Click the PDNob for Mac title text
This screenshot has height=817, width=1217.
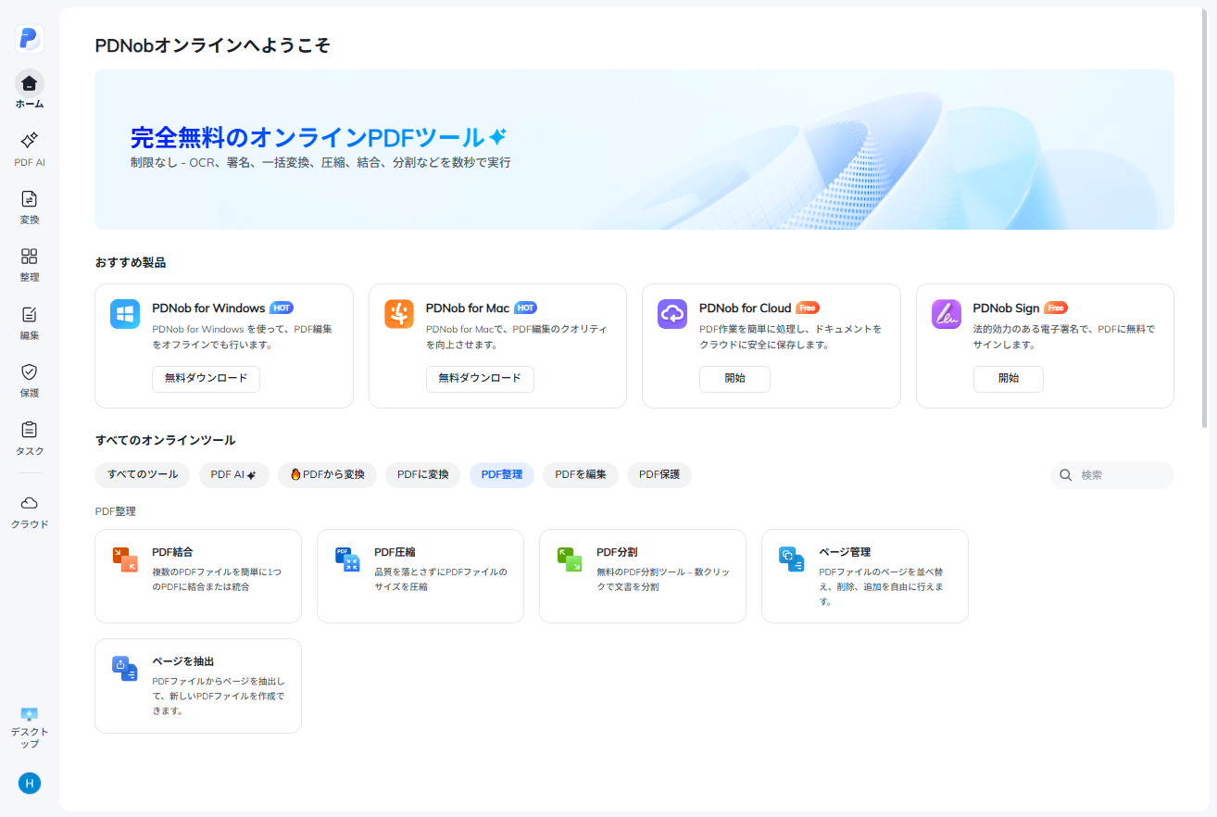click(468, 308)
